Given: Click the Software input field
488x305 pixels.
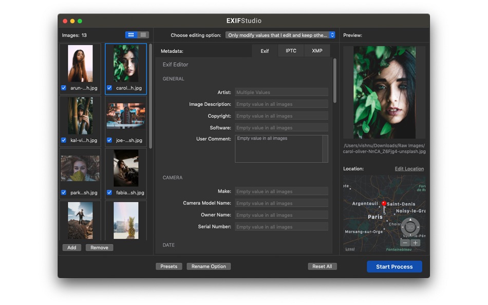Looking at the screenshot, I should (281, 128).
